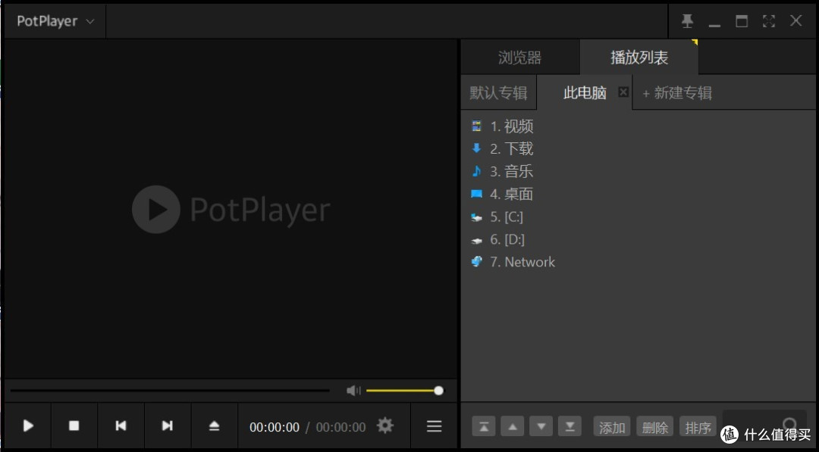The width and height of the screenshot is (819, 452).
Task: Open the 排序 sorting options
Action: coord(697,426)
